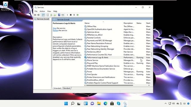Select Portable Device Enumerator Service
Viewport: 191px width, 107px height.
pos(117,69)
